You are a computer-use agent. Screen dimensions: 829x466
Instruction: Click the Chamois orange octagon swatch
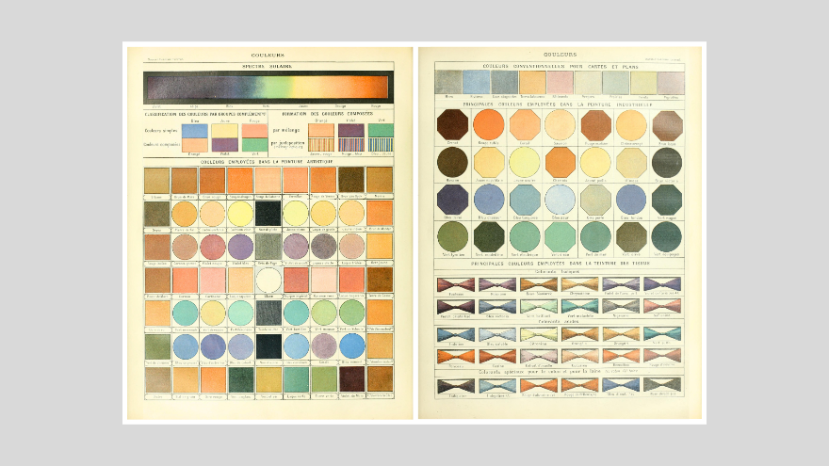point(560,162)
